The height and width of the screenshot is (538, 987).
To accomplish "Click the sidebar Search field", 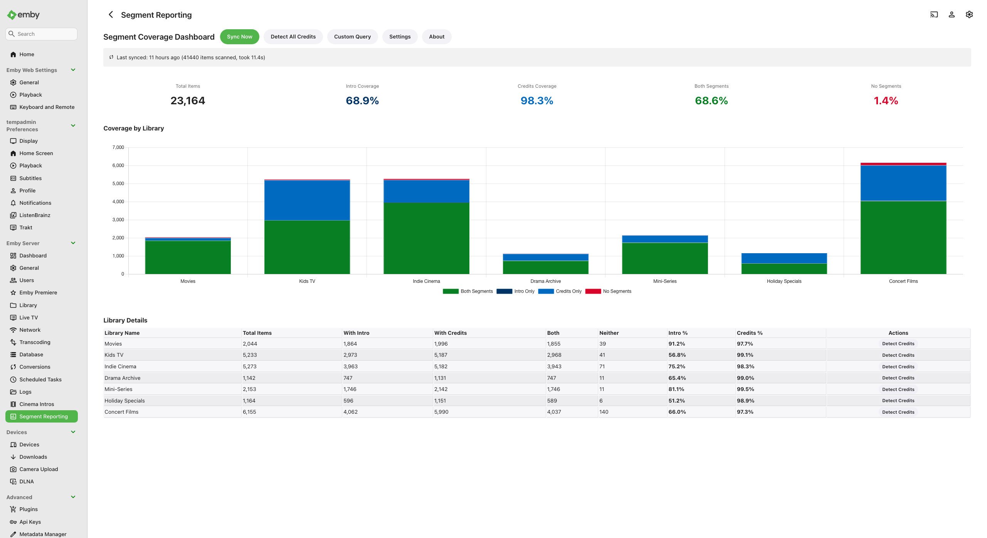I will click(42, 34).
